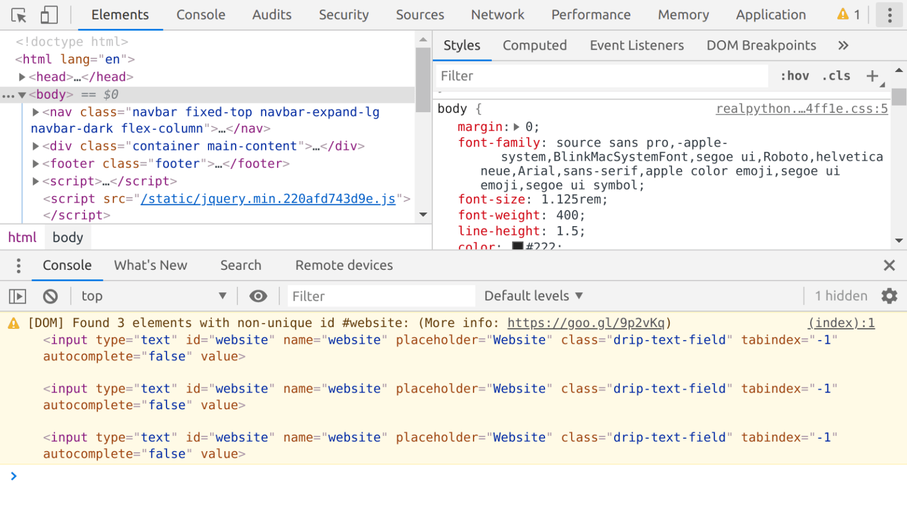Select the inspect element cursor tool
Image resolution: width=907 pixels, height=509 pixels.
click(18, 15)
